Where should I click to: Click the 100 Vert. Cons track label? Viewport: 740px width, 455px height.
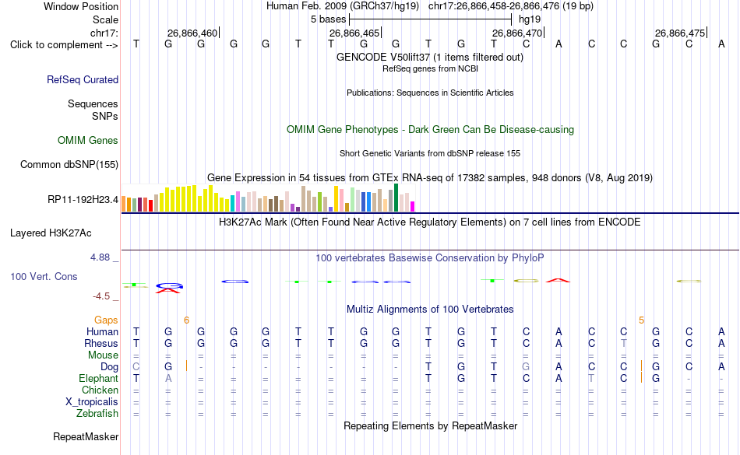pos(44,276)
